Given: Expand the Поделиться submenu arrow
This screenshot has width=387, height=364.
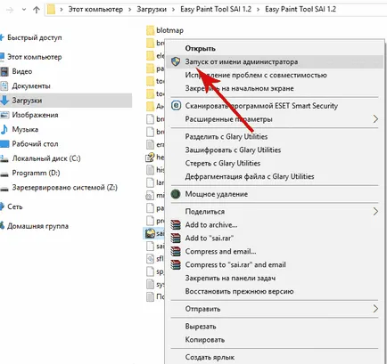Looking at the screenshot, I should [x=375, y=212].
